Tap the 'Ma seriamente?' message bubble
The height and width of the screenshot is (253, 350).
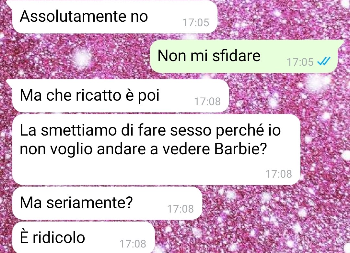click(107, 203)
